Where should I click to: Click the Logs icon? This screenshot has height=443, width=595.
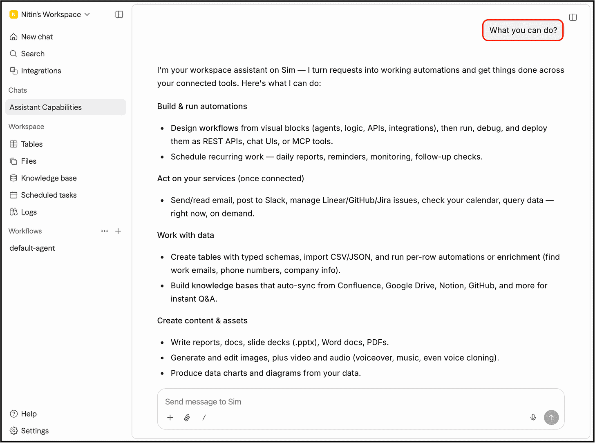click(x=13, y=212)
